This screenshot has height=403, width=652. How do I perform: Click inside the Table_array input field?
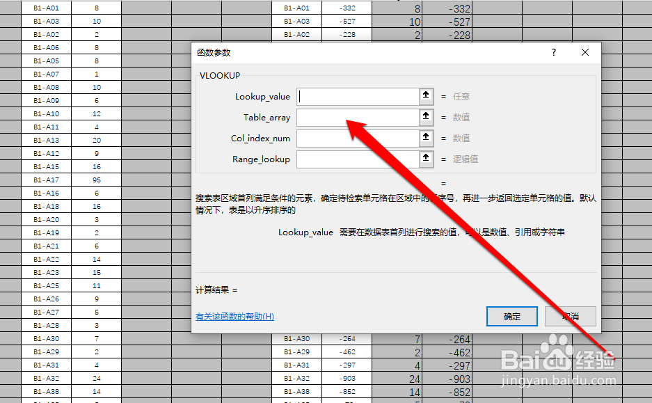(355, 117)
